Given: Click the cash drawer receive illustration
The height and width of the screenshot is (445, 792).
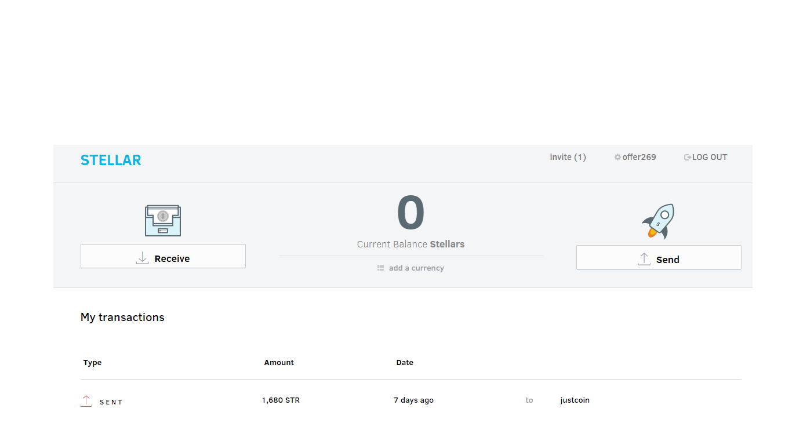Looking at the screenshot, I should click(x=163, y=220).
